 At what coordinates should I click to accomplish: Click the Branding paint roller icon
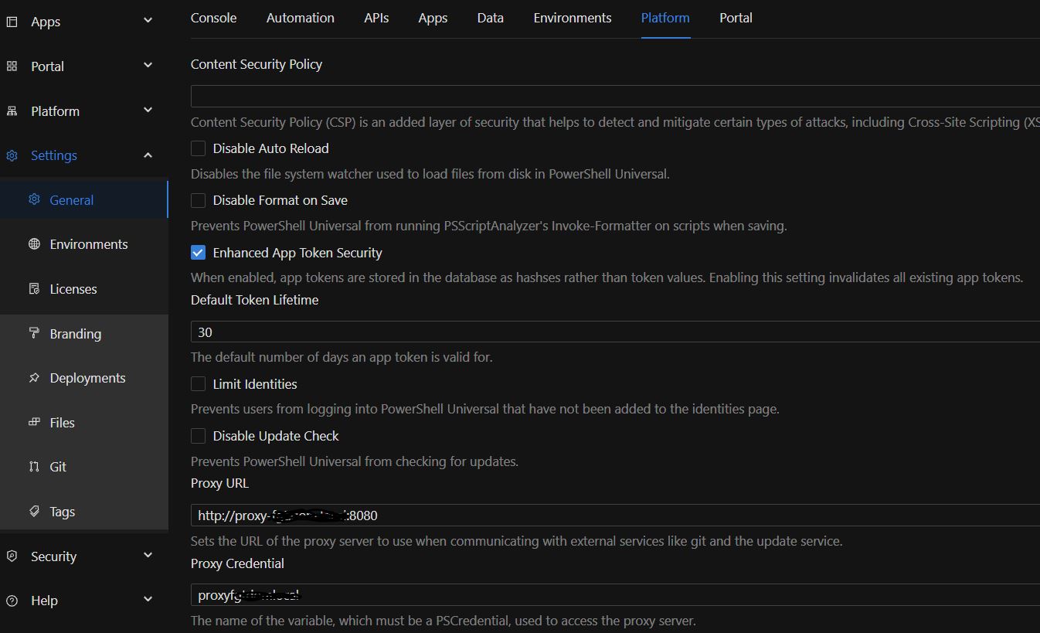click(x=34, y=333)
